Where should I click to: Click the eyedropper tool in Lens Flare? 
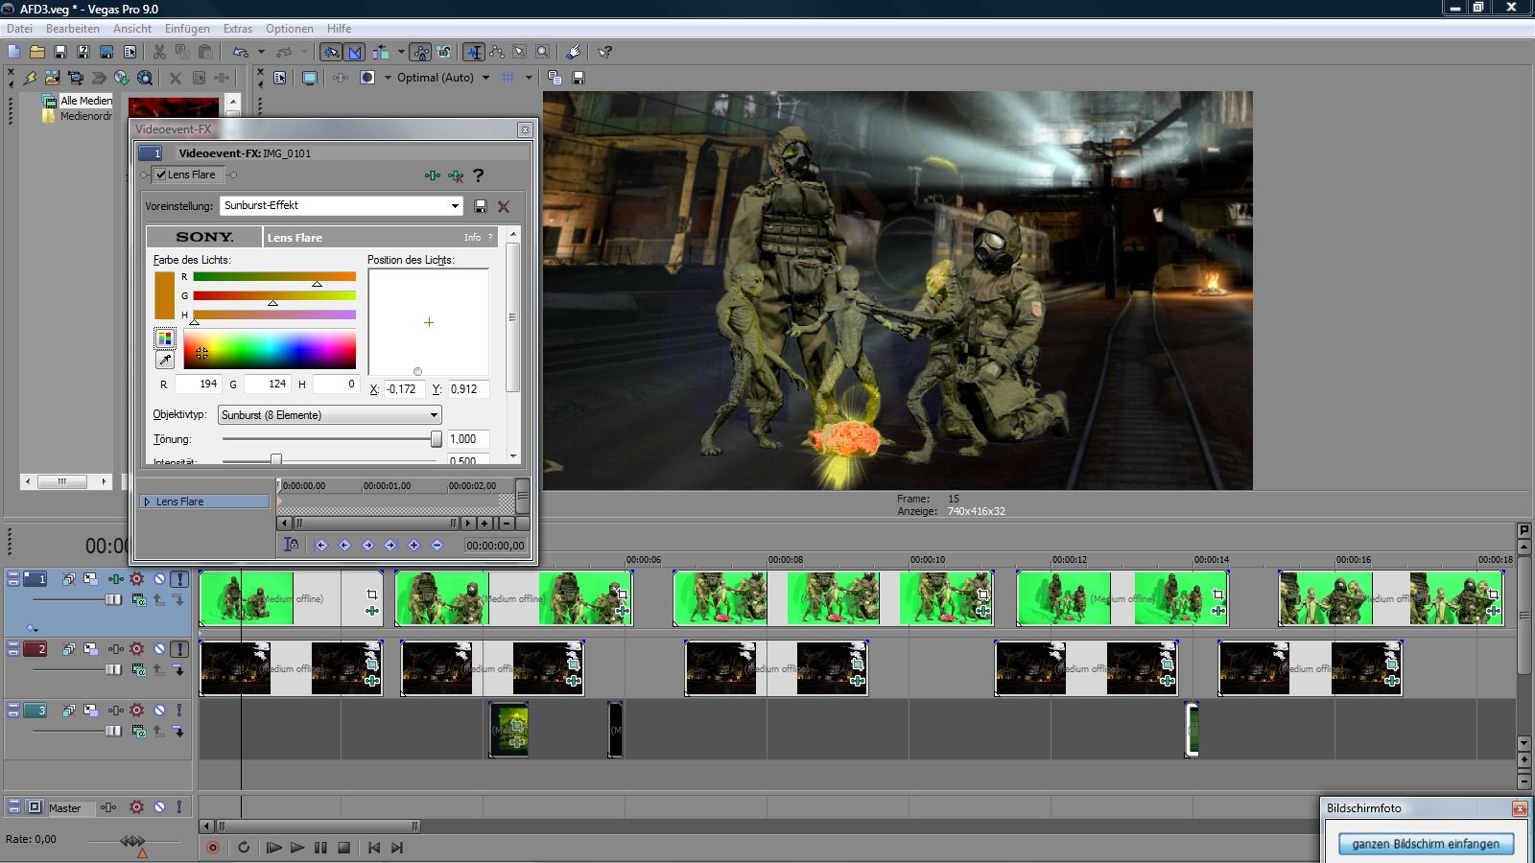(x=165, y=361)
